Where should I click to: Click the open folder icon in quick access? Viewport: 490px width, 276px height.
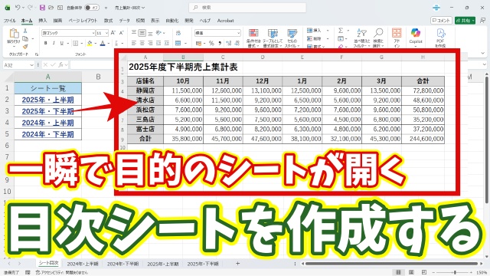pyautogui.click(x=51, y=8)
